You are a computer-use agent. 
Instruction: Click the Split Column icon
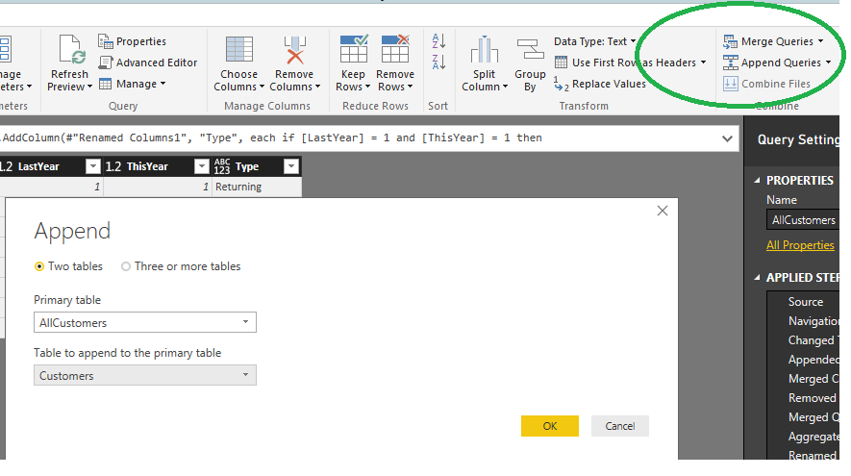(484, 50)
